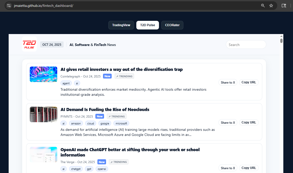Viewport: 293px width, 173px height.
Task: Click the As demand for artificial intelligence summary
Action: pyautogui.click(x=138, y=132)
